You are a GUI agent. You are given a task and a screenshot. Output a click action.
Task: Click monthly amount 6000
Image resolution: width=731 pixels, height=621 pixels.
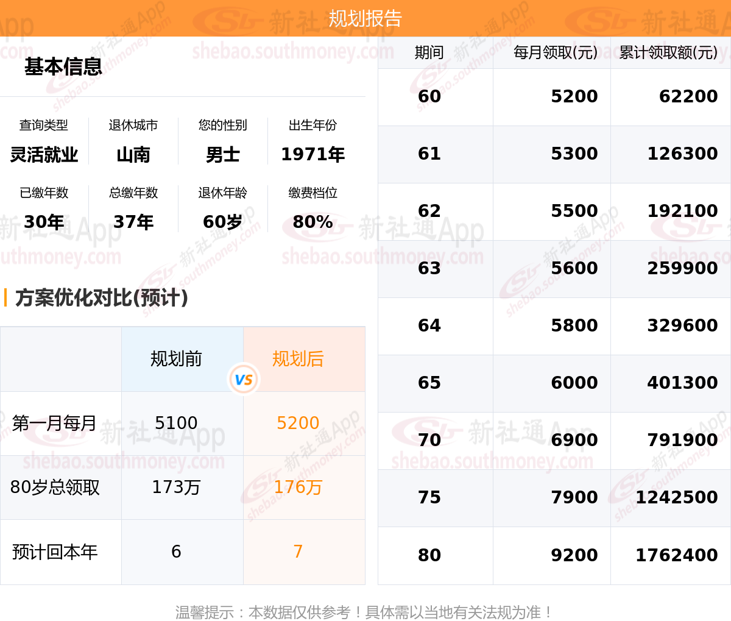[x=574, y=383]
